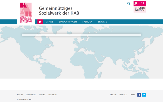Open the search magnifier icon
The image size is (163, 102).
point(129,4)
